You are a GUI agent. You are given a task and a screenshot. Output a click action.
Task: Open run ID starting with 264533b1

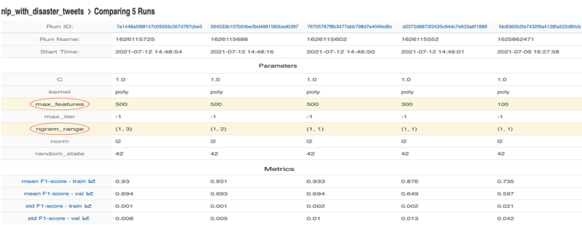254,27
